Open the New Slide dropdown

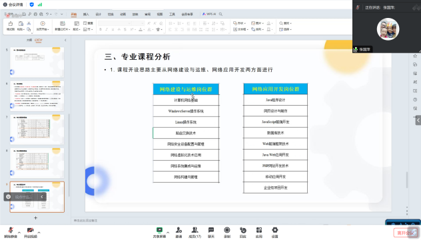63,29
